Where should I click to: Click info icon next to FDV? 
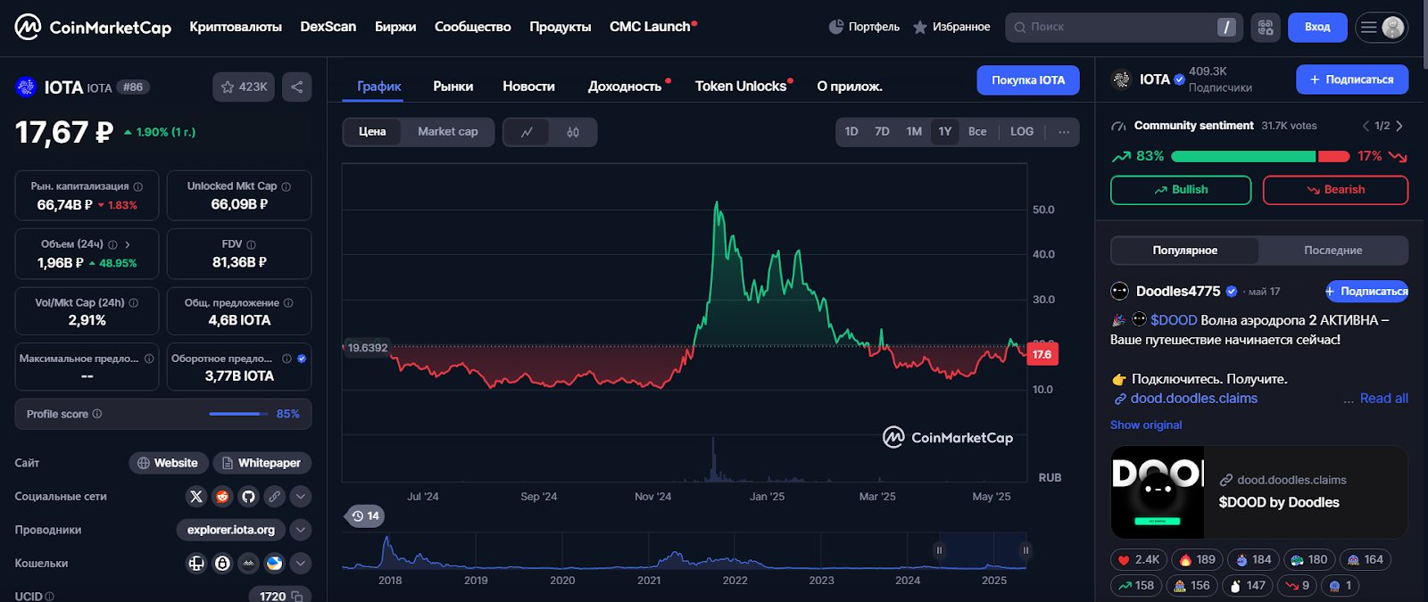[251, 244]
